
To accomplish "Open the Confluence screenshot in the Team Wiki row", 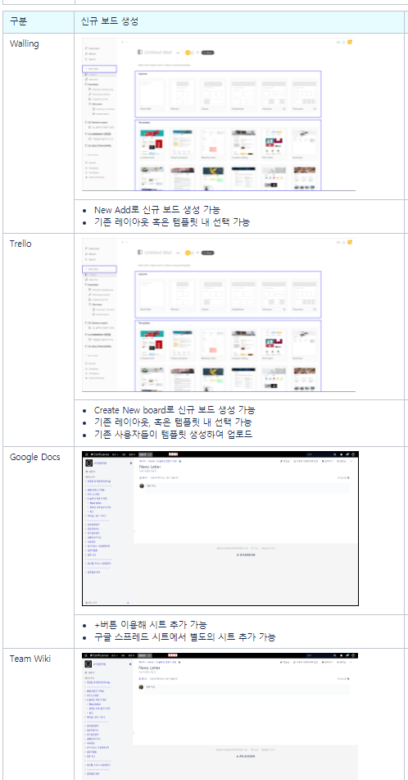I will tap(220, 716).
